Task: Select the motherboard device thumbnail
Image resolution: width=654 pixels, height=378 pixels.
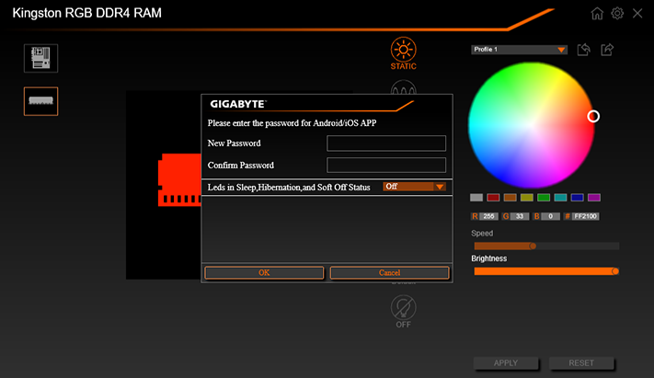Action: 40,58
